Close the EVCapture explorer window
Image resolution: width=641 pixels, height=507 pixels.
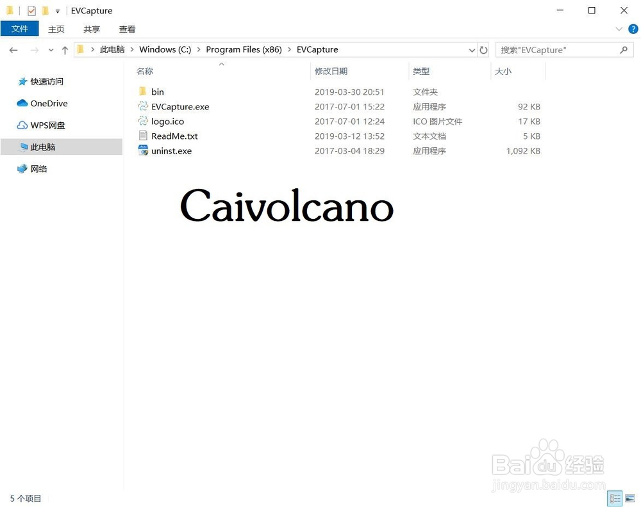tap(624, 10)
